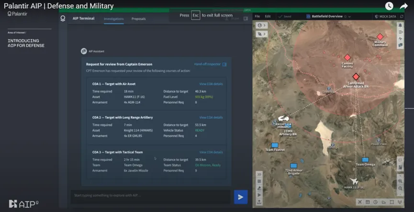Screen dimensions: 414x212
Task: Open the Hand-off Inspector link
Action: (x=210, y=64)
